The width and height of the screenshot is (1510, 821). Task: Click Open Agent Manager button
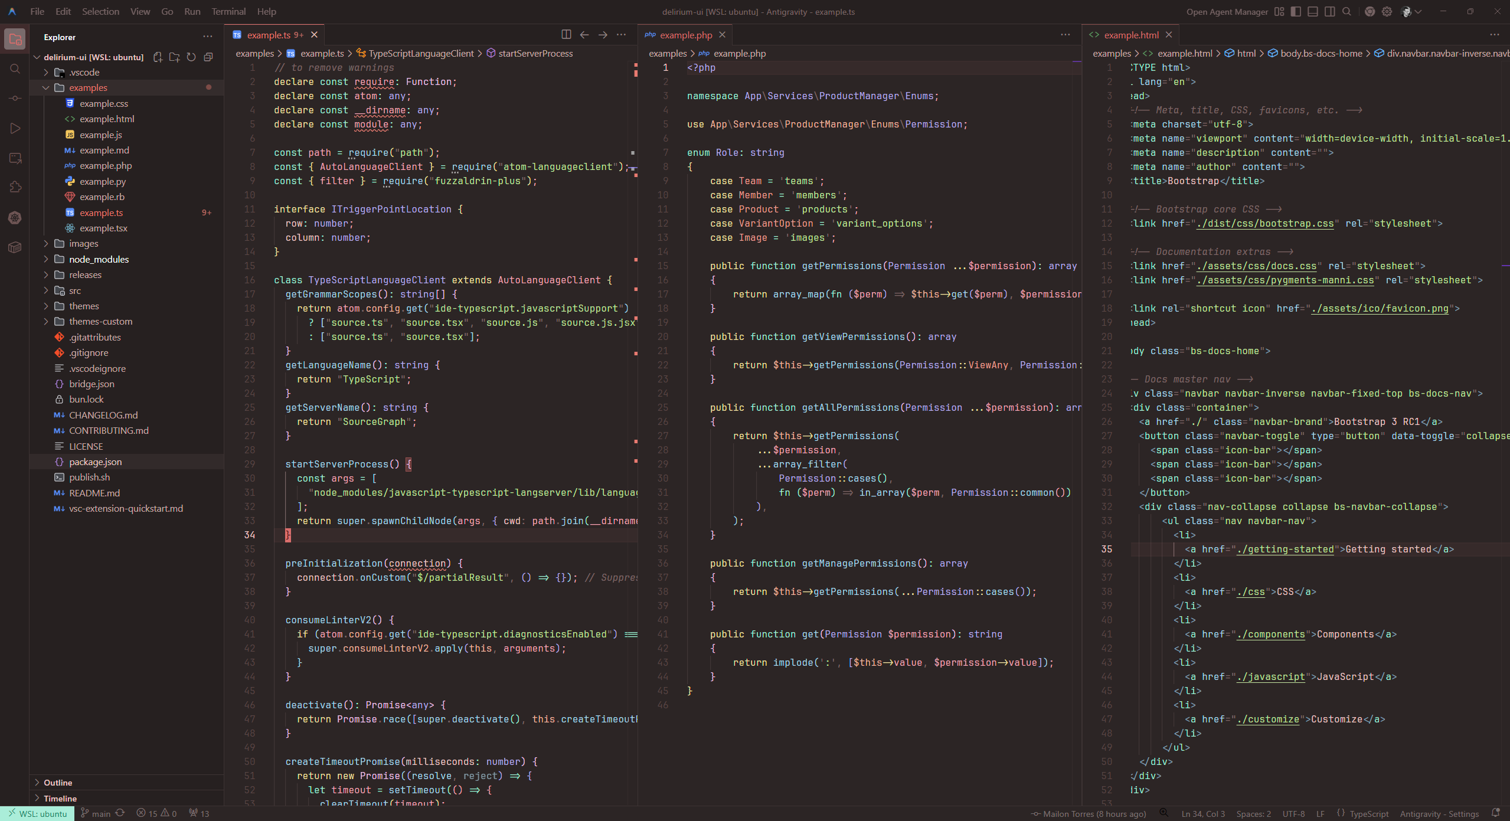[x=1227, y=12]
